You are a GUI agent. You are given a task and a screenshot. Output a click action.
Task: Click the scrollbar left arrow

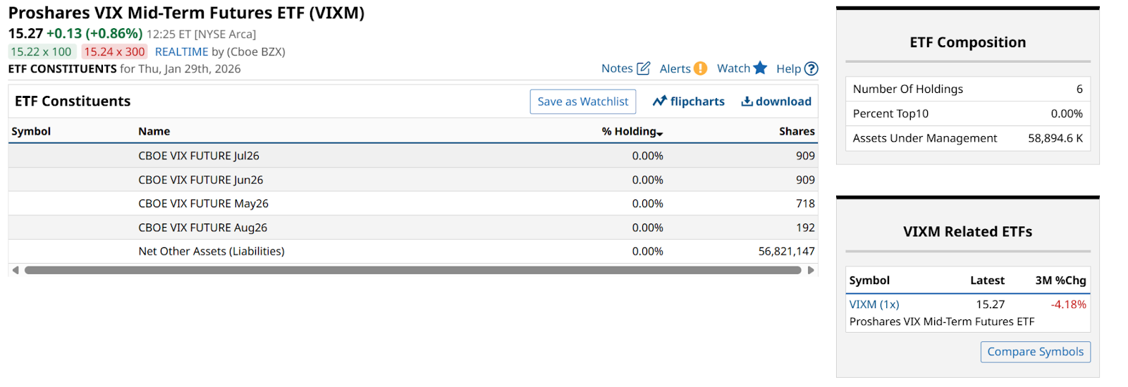(x=16, y=270)
